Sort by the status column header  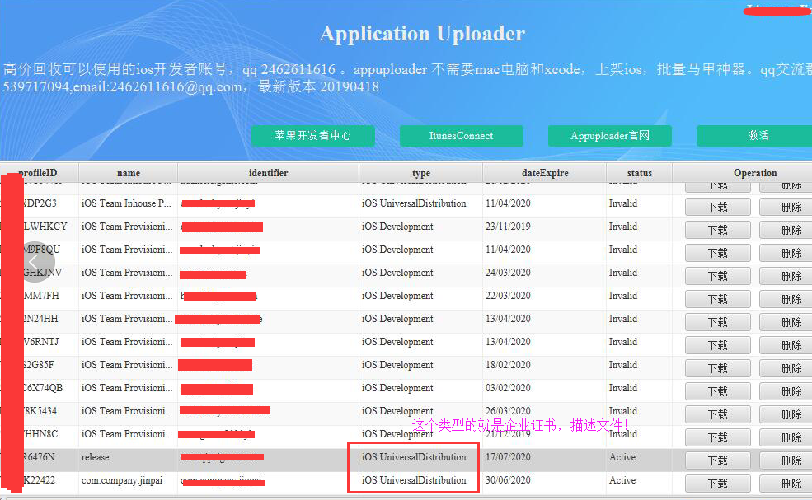tap(639, 173)
